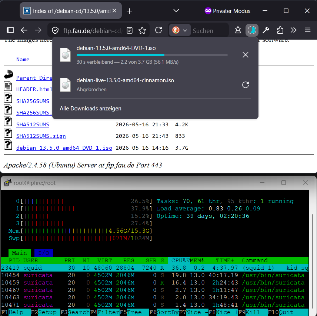
Task: Click Alle Downloads anzeigen
Action: pyautogui.click(x=90, y=109)
